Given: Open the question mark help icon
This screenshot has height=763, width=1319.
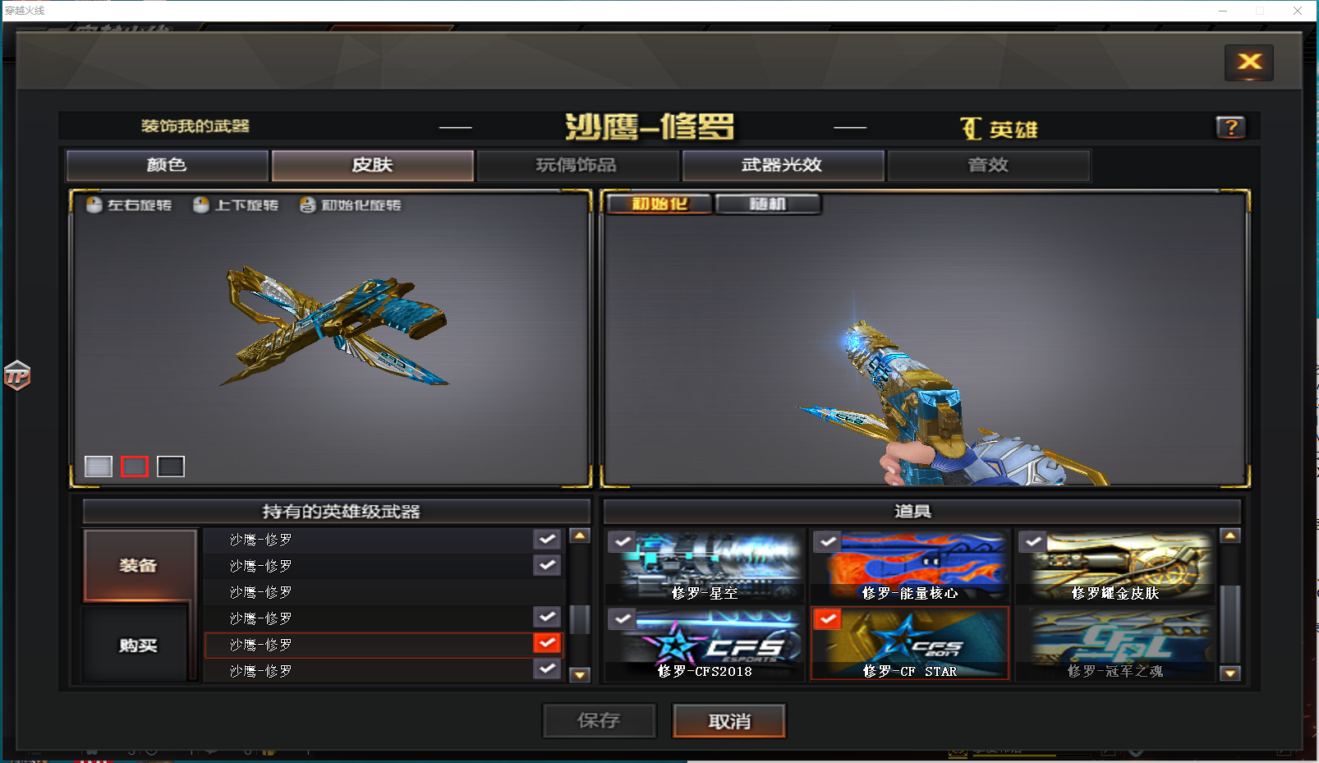Looking at the screenshot, I should click(x=1230, y=127).
